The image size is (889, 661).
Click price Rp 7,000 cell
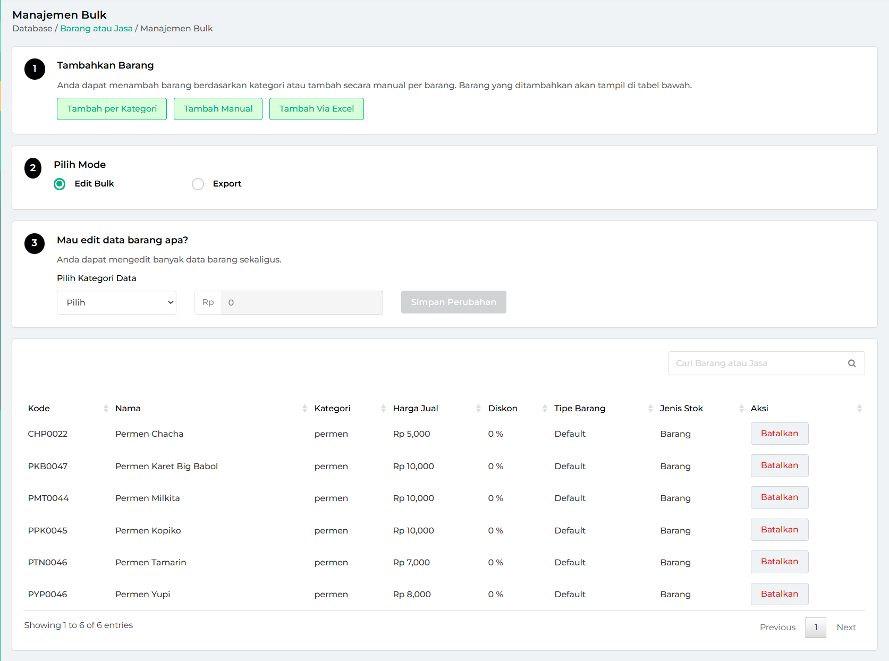[411, 563]
